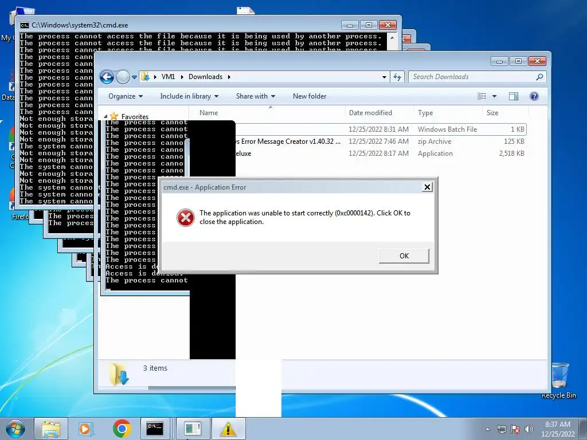The image size is (587, 440).
Task: Show hidden tray icons arrow
Action: (487, 429)
